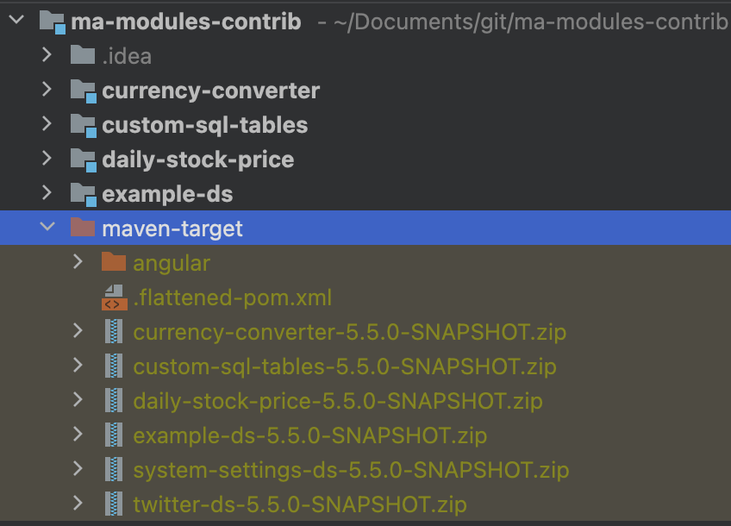Expand the custom-sql-tables module
The height and width of the screenshot is (526, 731).
click(47, 123)
